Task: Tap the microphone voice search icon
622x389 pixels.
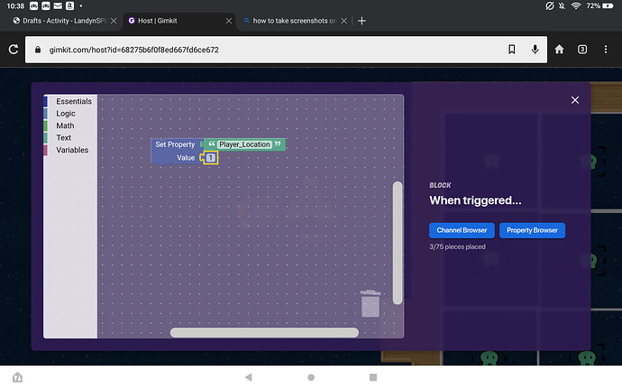Action: 535,50
